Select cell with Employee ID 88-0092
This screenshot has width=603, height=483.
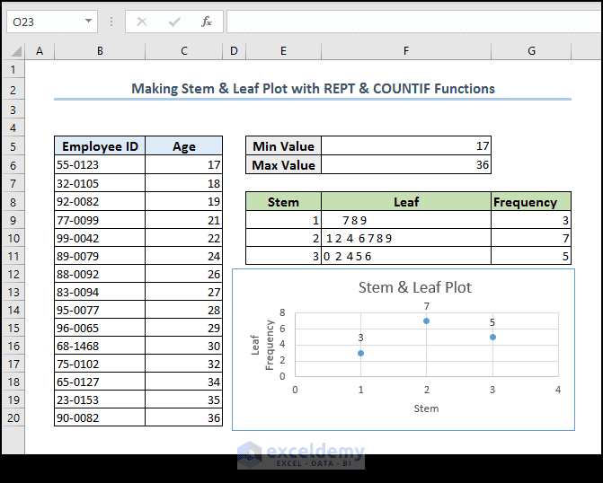(100, 274)
